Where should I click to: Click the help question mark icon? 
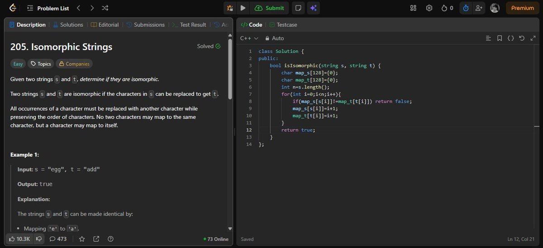click(x=111, y=239)
